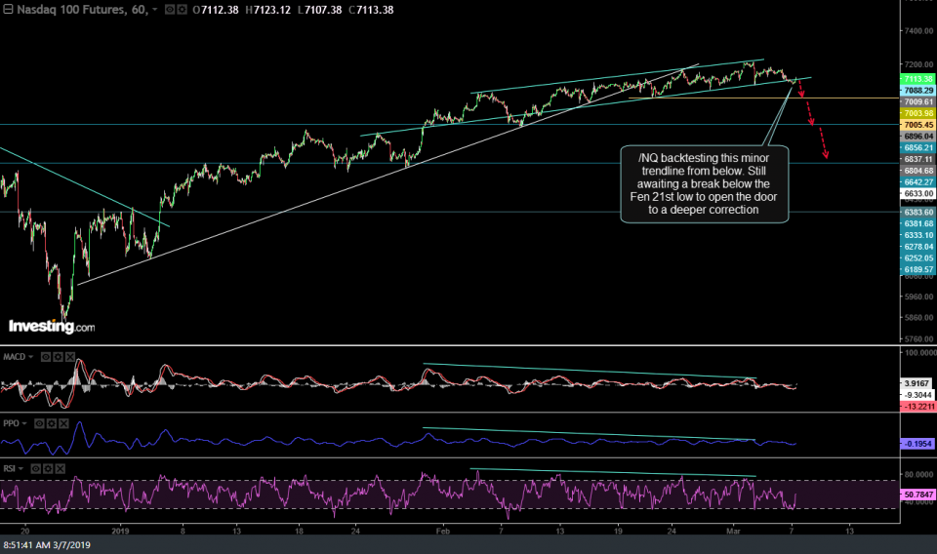Select the green 7113.38 current price label
Image resolution: width=937 pixels, height=554 pixels.
coord(917,79)
